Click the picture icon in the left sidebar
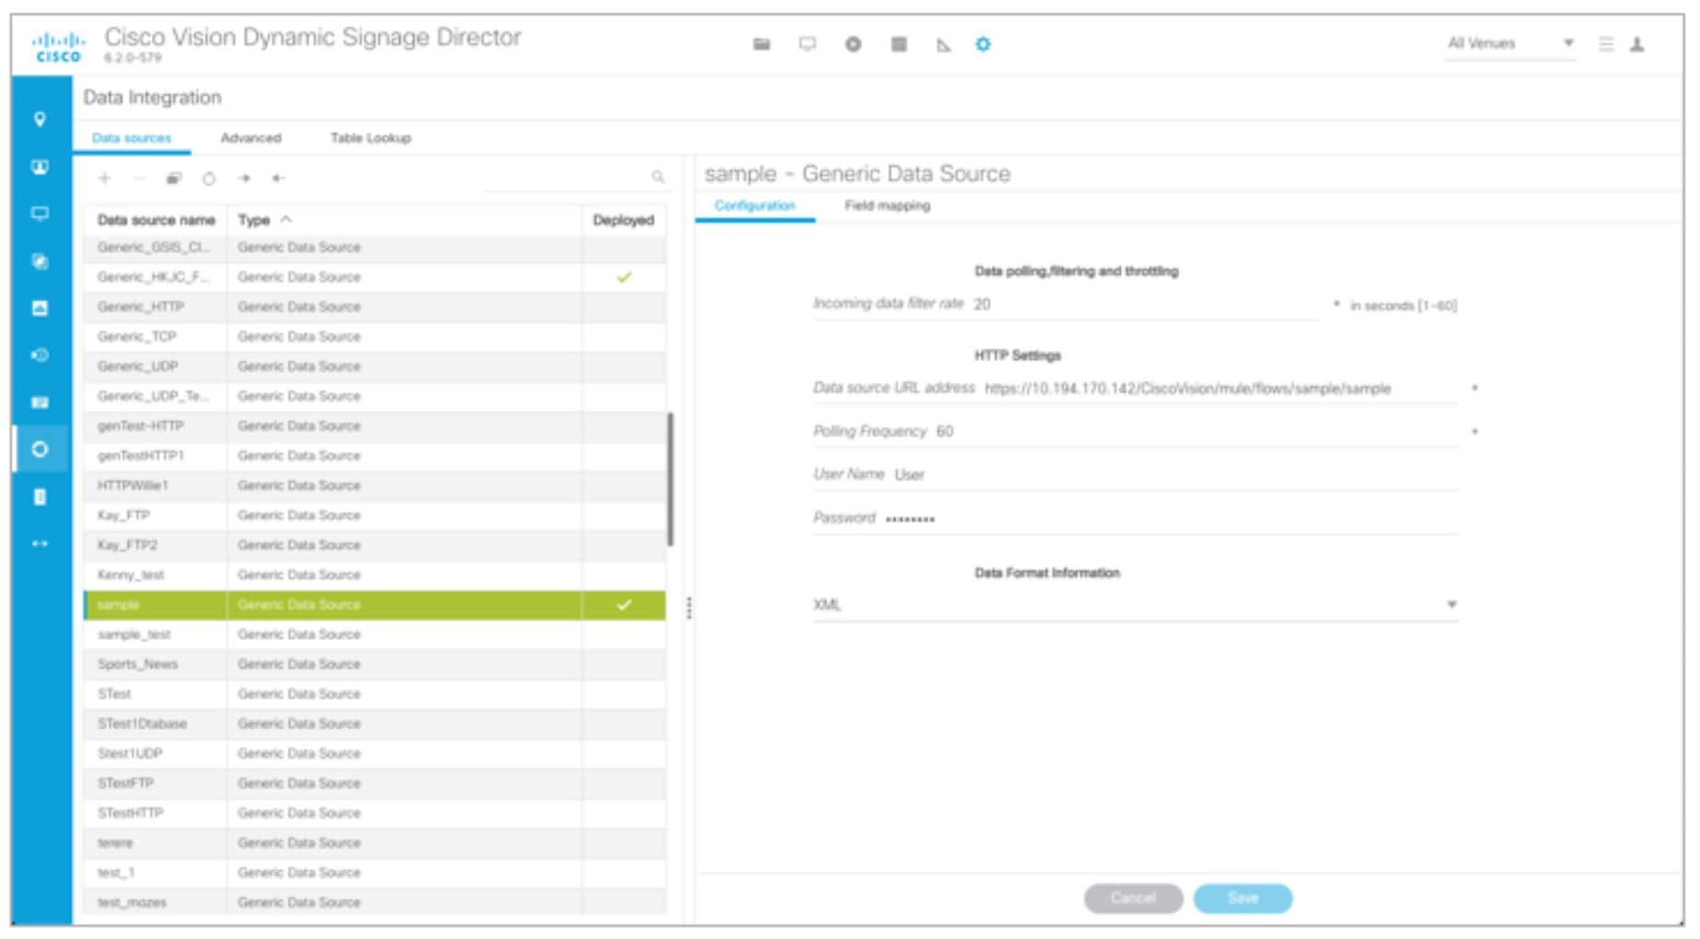Image resolution: width=1700 pixels, height=939 pixels. [x=40, y=308]
